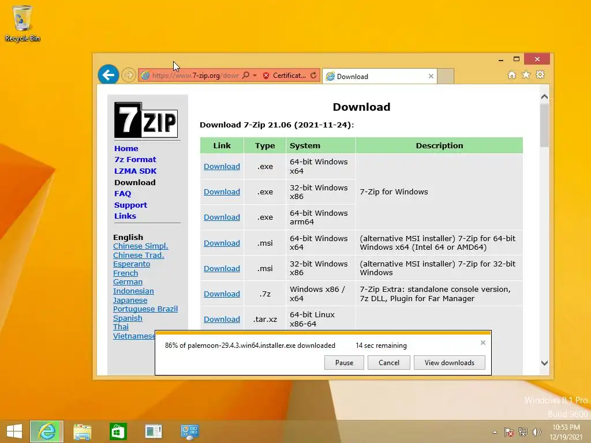Download the .msi for 64-bit Windows x64
The width and height of the screenshot is (591, 443).
click(x=222, y=243)
